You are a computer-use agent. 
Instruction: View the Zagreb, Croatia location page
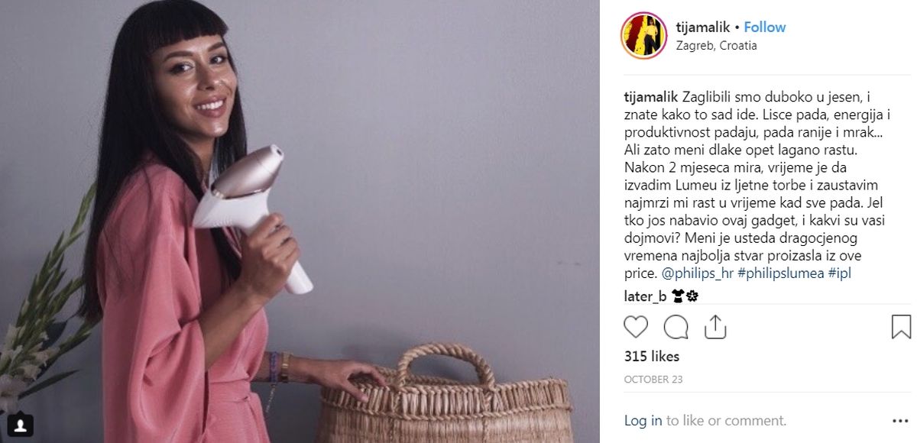click(717, 46)
